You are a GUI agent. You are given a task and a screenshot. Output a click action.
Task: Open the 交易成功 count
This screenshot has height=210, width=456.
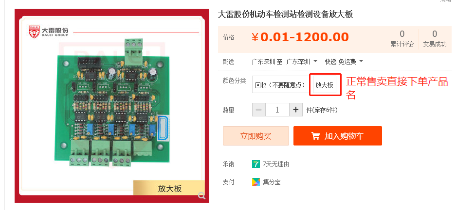(435, 39)
